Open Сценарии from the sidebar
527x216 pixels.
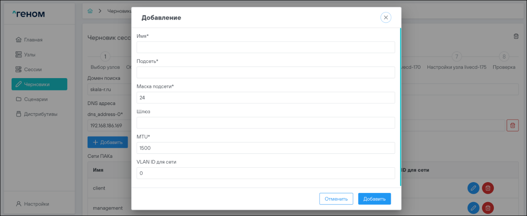tap(35, 99)
